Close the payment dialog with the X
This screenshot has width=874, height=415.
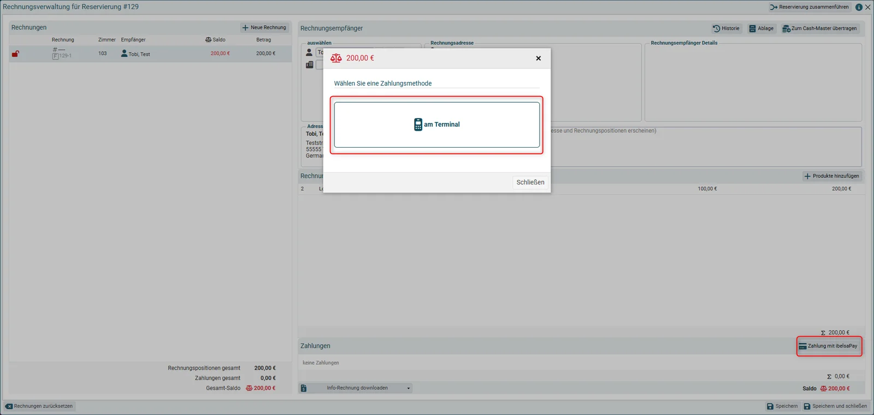point(538,58)
